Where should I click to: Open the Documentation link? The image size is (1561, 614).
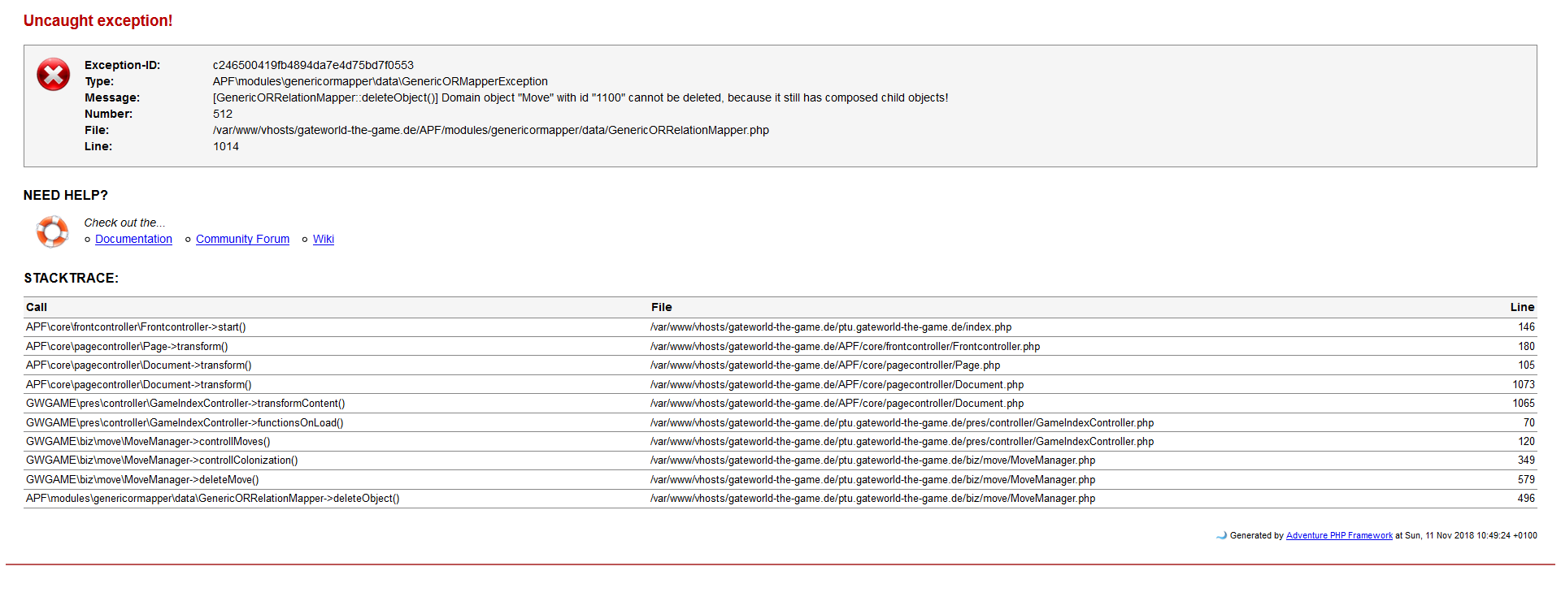click(133, 239)
